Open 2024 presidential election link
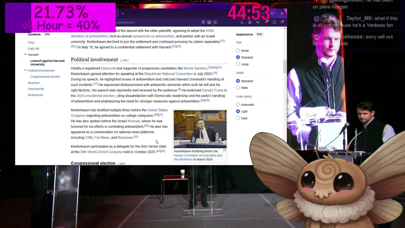 96,96
